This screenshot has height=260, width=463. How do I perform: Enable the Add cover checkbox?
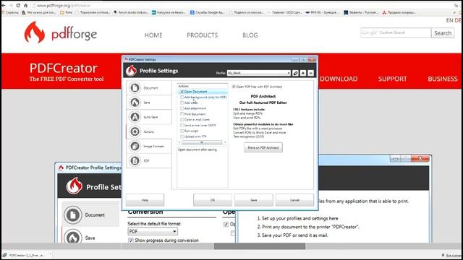coord(182,103)
